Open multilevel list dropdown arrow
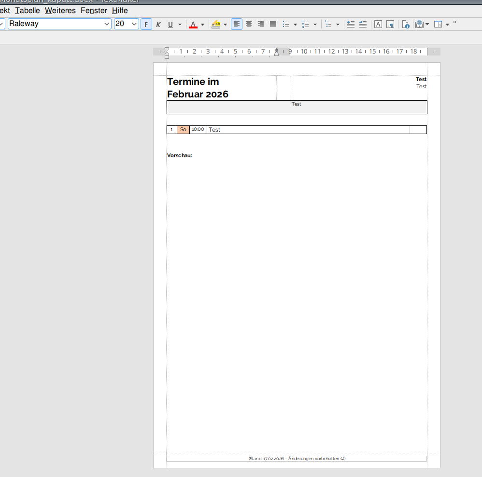The image size is (482, 477). [x=338, y=25]
